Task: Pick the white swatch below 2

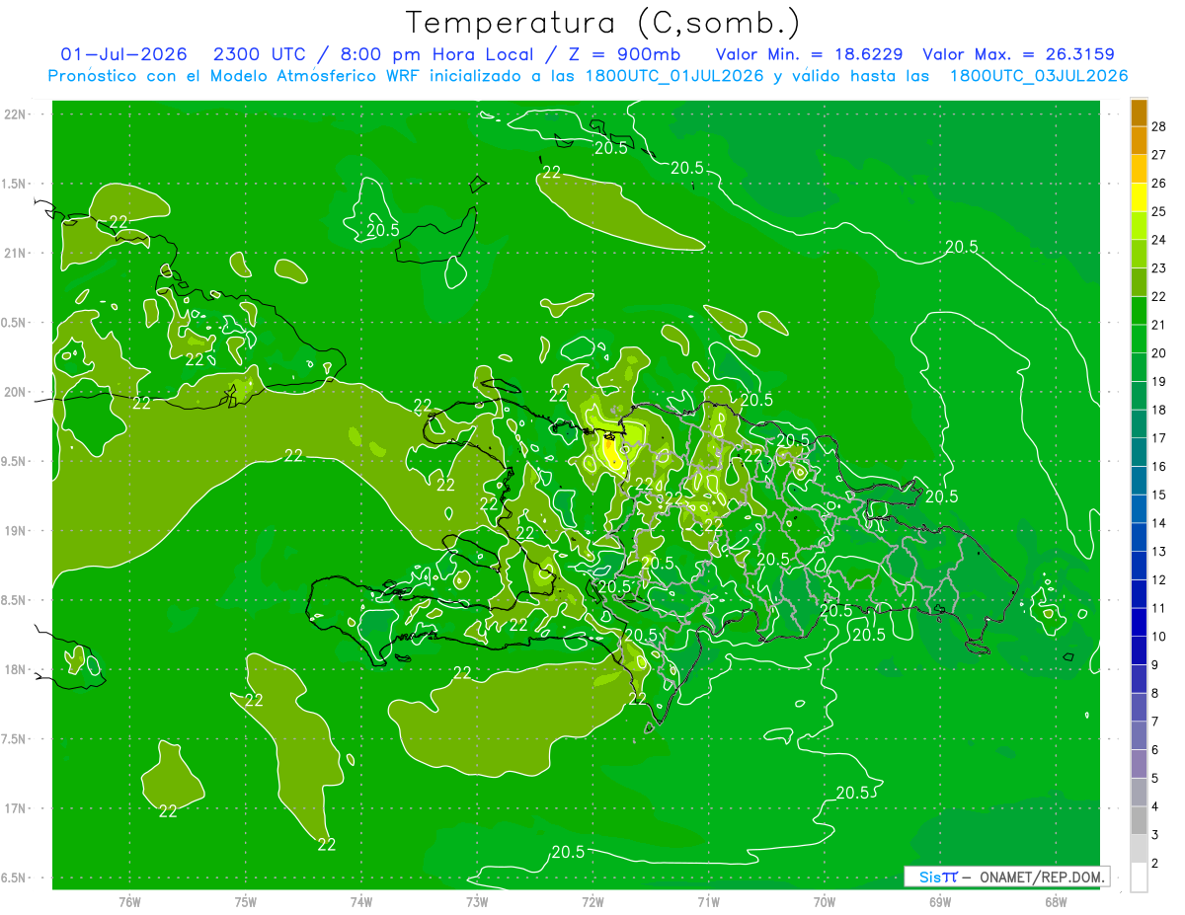Action: click(x=1139, y=877)
